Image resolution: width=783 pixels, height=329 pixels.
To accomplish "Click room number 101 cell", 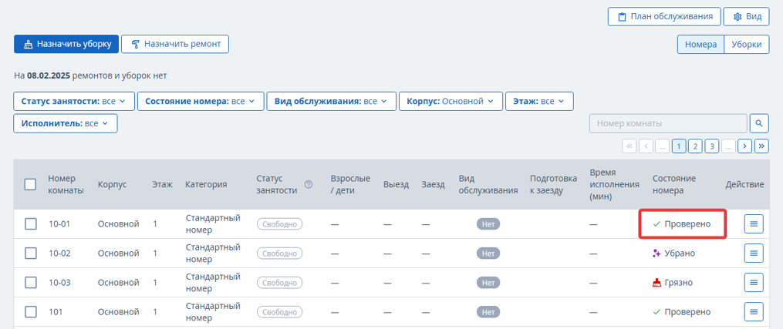I will 55,312.
